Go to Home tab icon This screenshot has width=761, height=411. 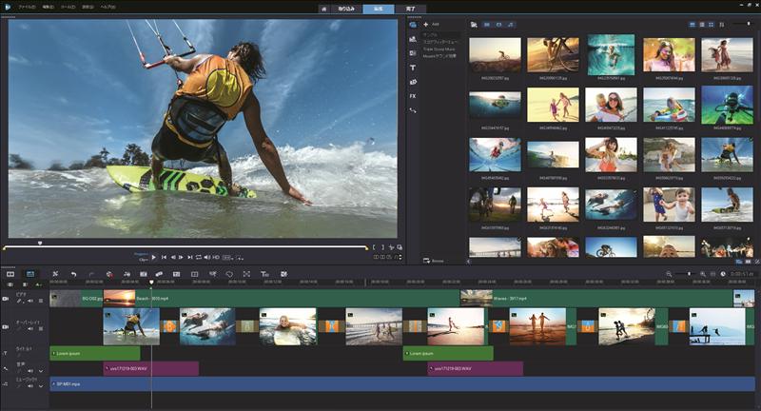click(x=323, y=9)
